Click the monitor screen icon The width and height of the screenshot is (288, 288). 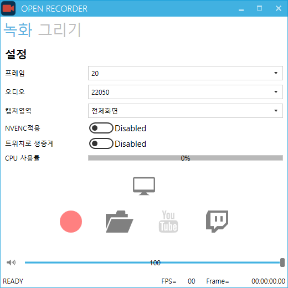144,186
